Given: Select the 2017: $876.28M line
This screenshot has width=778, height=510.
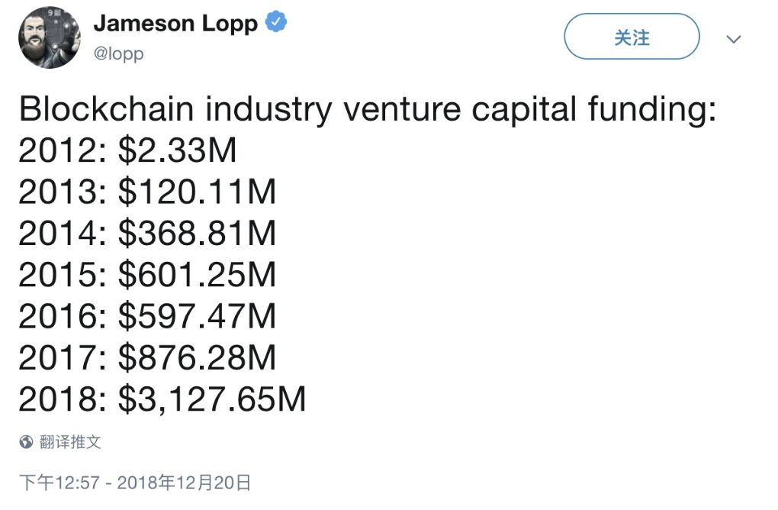Looking at the screenshot, I should click(x=147, y=357).
